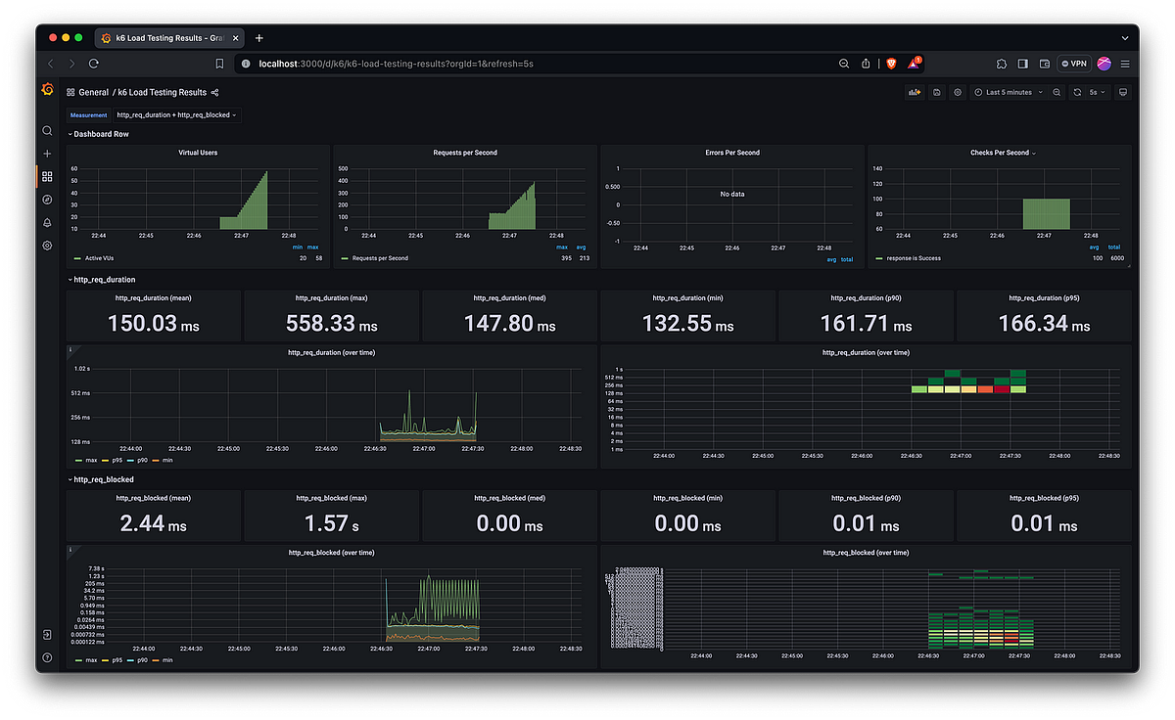This screenshot has width=1175, height=720.
Task: Enable TV kiosk mode with the monitor icon
Action: point(1122,91)
